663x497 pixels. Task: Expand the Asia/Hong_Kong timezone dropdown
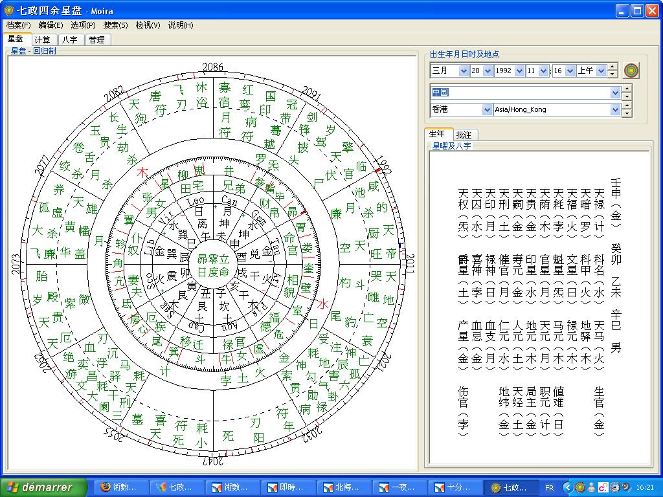(615, 109)
